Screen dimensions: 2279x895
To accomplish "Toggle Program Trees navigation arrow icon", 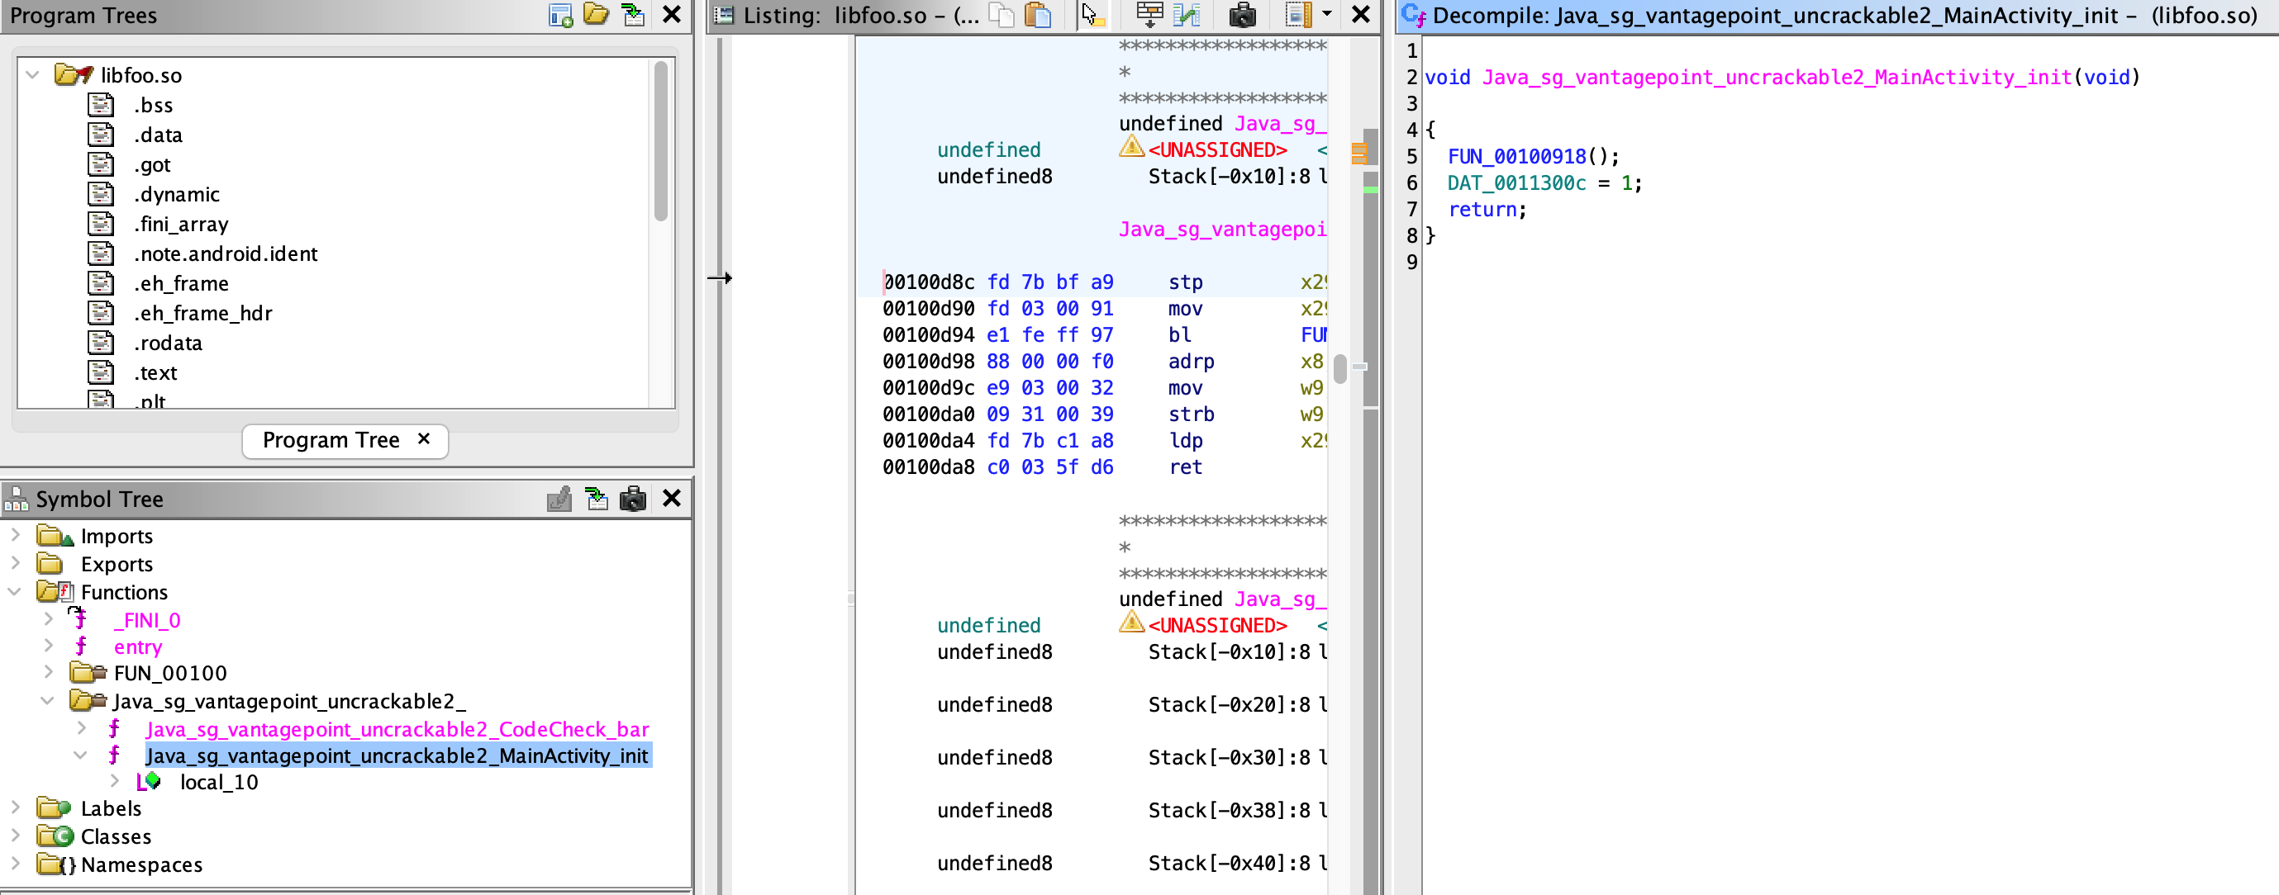I will (x=634, y=15).
